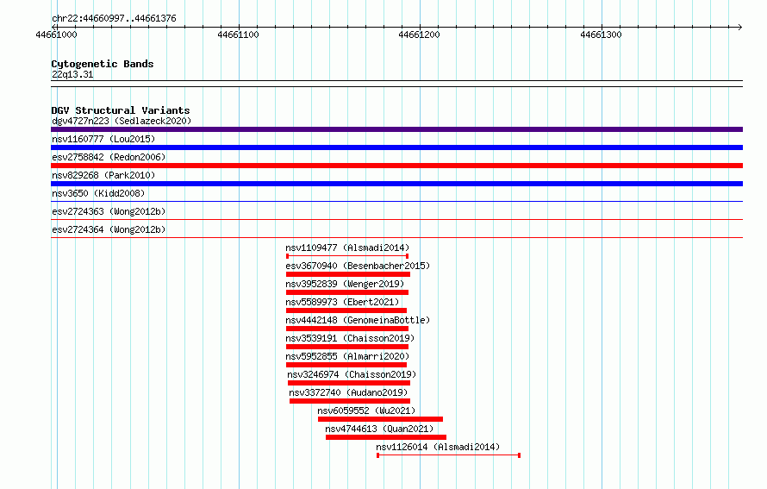
Task: Open the nsv3650 (Kidd2008) label
Action: click(98, 193)
